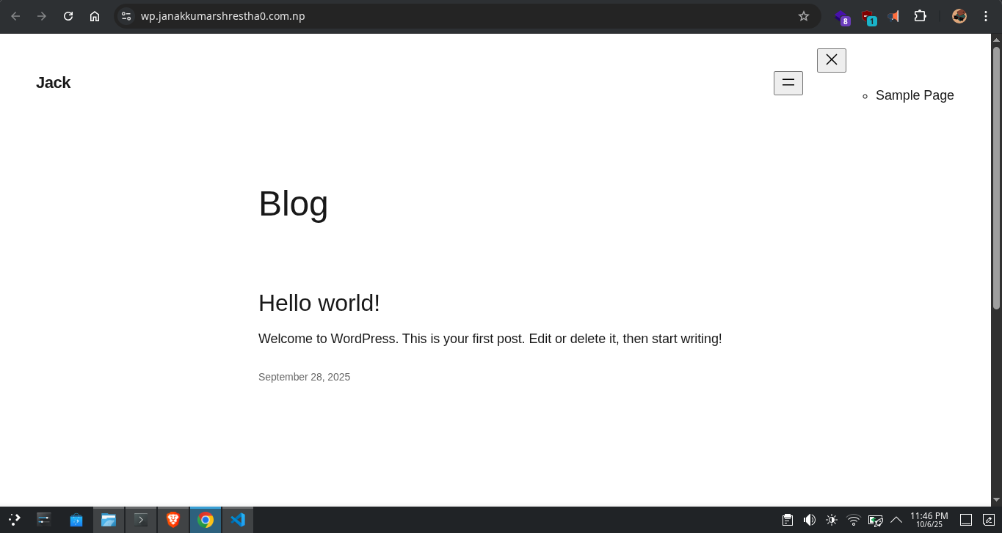Open the September 28, 2025 post date link
The image size is (1002, 533).
pos(304,377)
